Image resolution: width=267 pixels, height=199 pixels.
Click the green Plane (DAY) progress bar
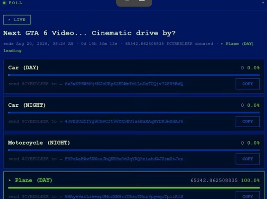pyautogui.click(x=134, y=188)
